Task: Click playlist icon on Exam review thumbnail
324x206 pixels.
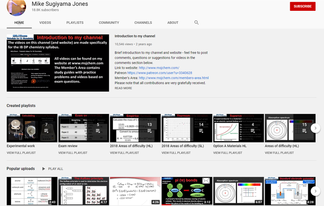Action: tap(98, 131)
